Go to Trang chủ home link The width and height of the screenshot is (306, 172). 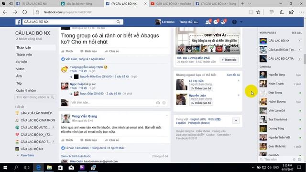coord(186,22)
